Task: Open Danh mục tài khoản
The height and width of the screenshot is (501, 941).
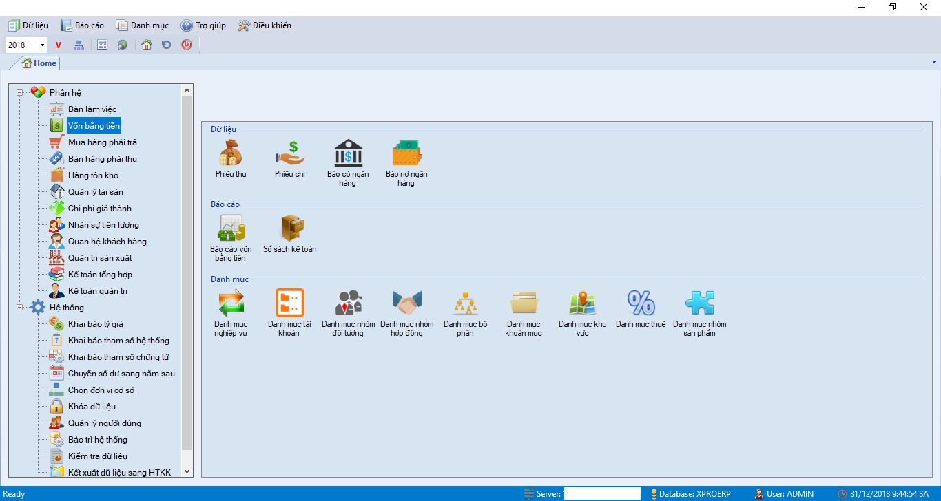Action: coord(289,313)
